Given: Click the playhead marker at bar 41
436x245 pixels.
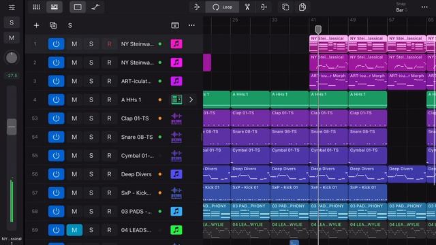Looking at the screenshot, I should [318, 29].
